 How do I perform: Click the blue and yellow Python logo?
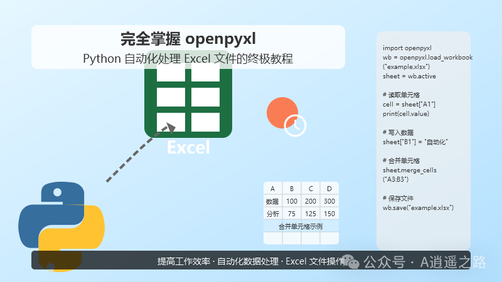(x=61, y=226)
